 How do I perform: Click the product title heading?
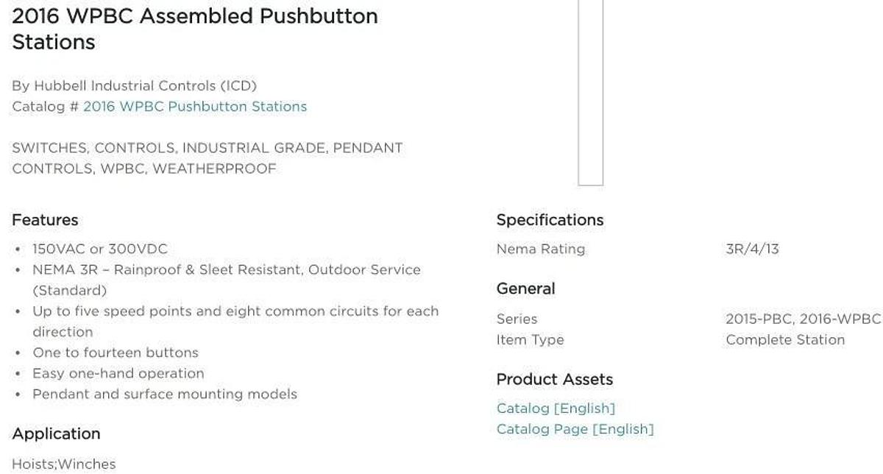pos(195,29)
